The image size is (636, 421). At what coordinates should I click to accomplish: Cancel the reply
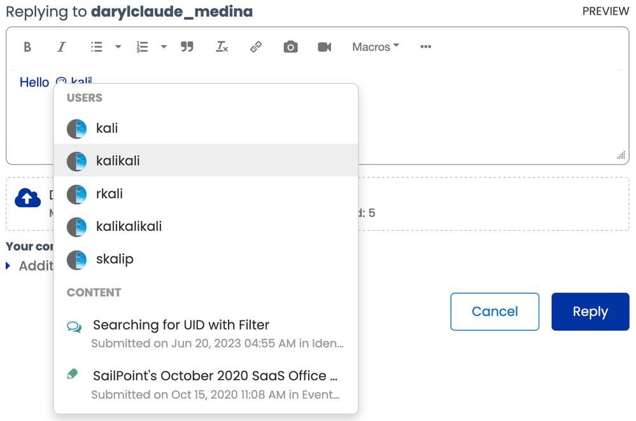click(495, 312)
